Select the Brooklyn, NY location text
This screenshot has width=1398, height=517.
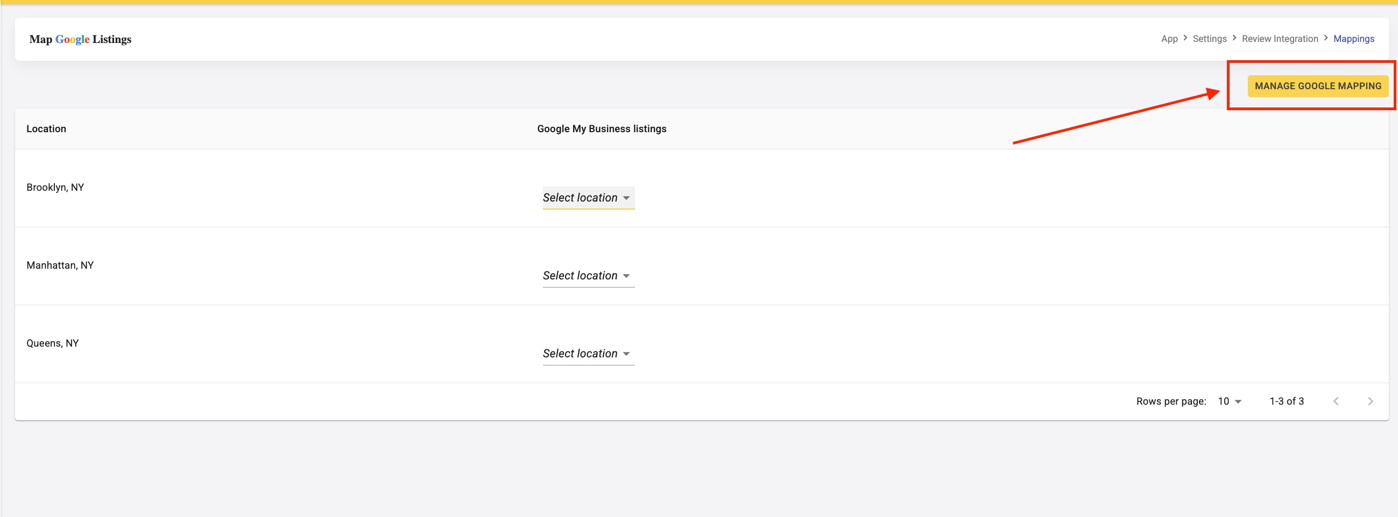point(55,188)
